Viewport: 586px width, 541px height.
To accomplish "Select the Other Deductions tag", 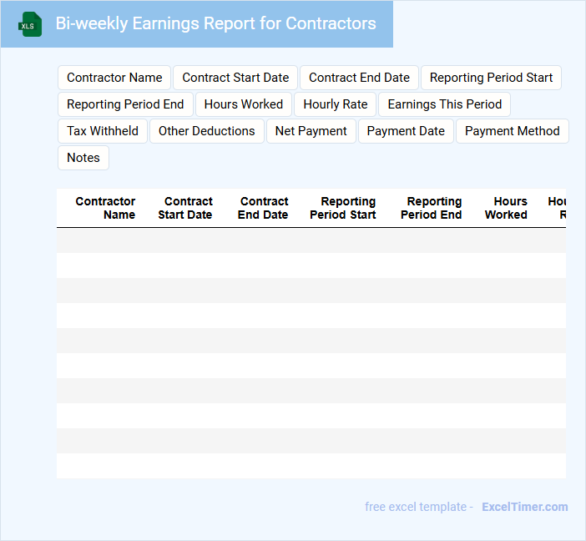I will (207, 131).
